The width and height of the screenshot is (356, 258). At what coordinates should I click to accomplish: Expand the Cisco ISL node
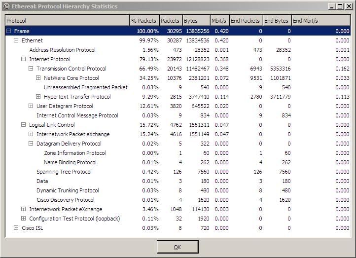tap(16, 228)
